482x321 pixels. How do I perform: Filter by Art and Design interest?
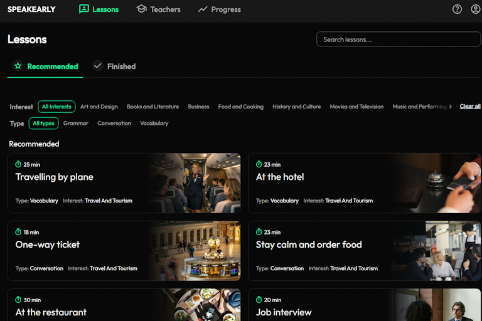click(x=99, y=107)
